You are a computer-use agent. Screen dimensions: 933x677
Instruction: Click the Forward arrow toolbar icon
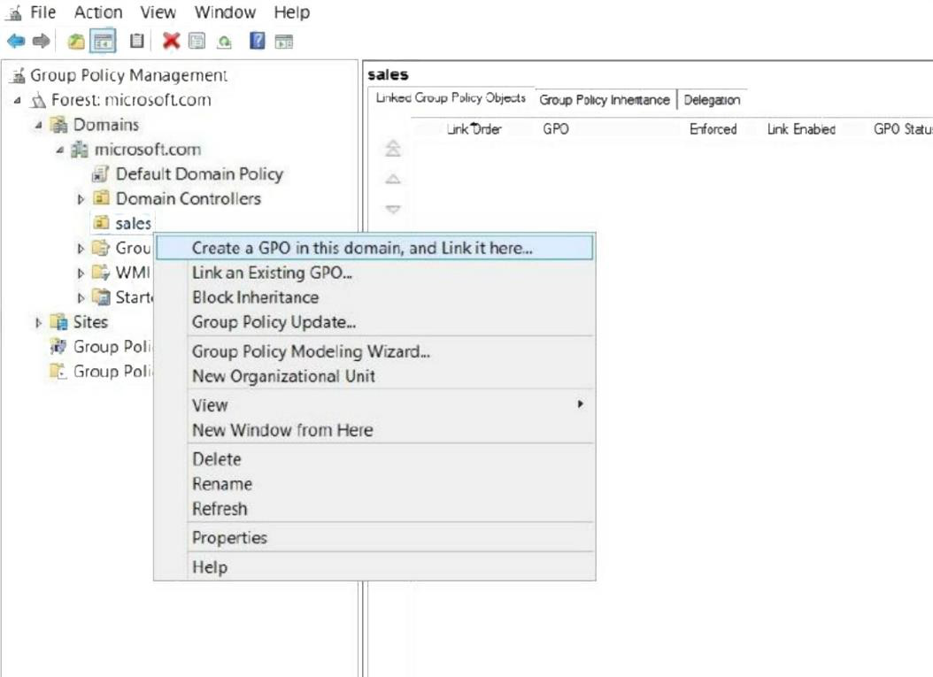point(41,41)
